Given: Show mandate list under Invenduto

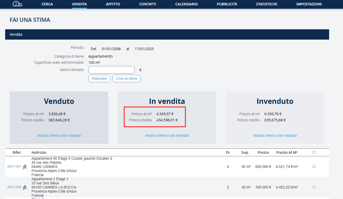Looking at the screenshot, I should point(275,135).
